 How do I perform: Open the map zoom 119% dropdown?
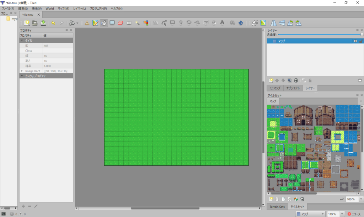(x=342, y=214)
